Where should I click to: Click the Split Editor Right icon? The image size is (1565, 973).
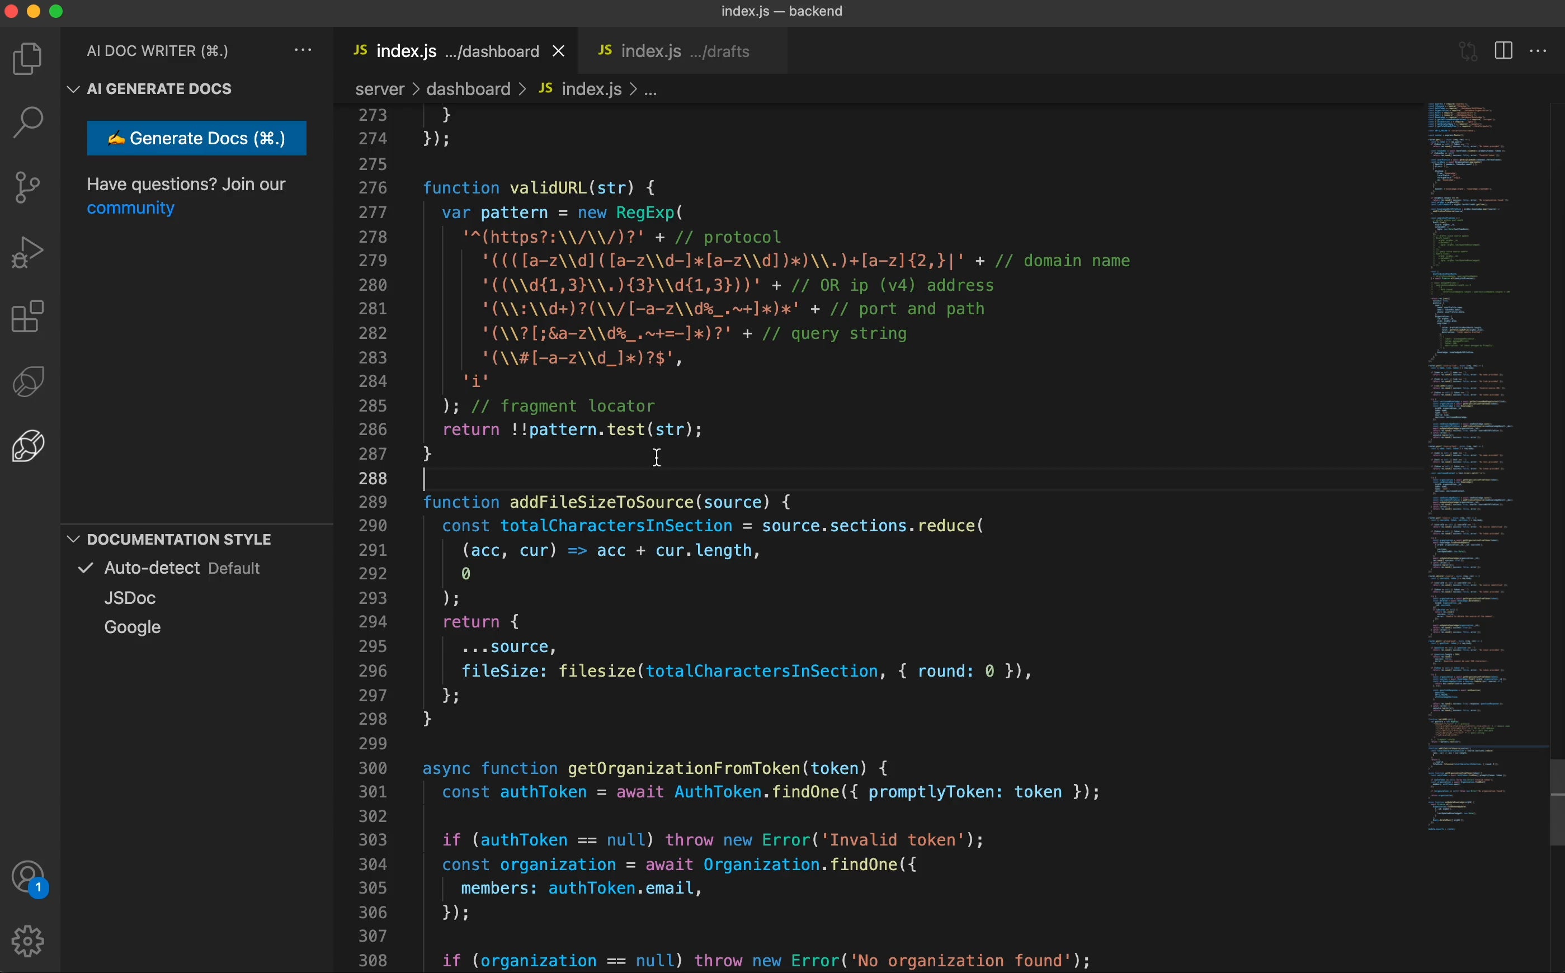1503,51
